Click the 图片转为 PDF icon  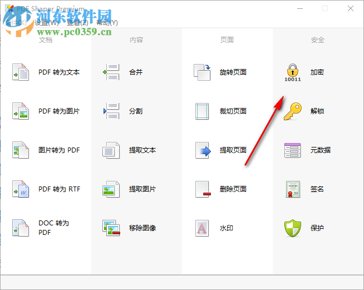[x=21, y=150]
